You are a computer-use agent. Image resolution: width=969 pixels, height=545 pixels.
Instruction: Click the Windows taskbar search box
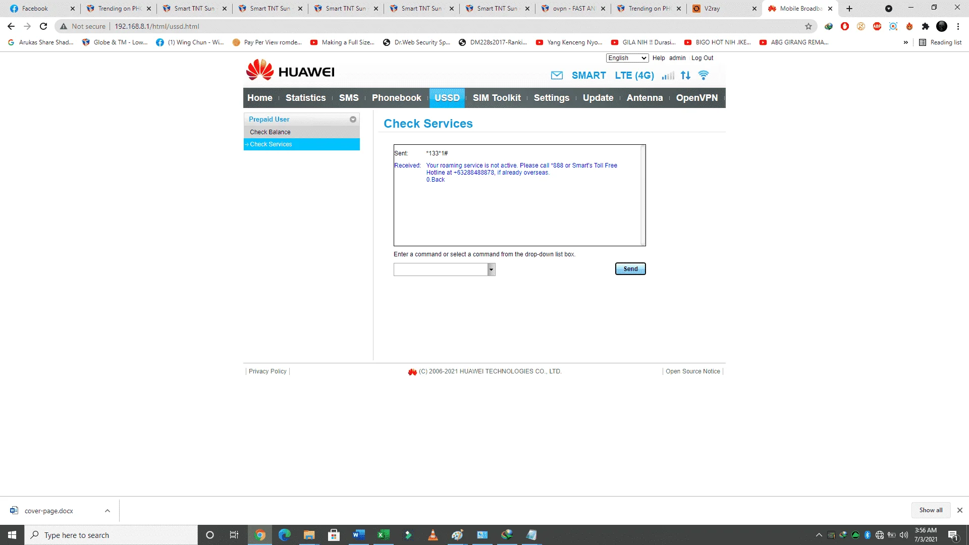(x=111, y=535)
